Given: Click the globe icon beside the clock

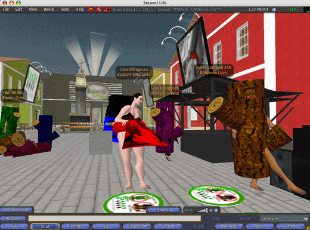Looking at the screenshot, I should [274, 10].
